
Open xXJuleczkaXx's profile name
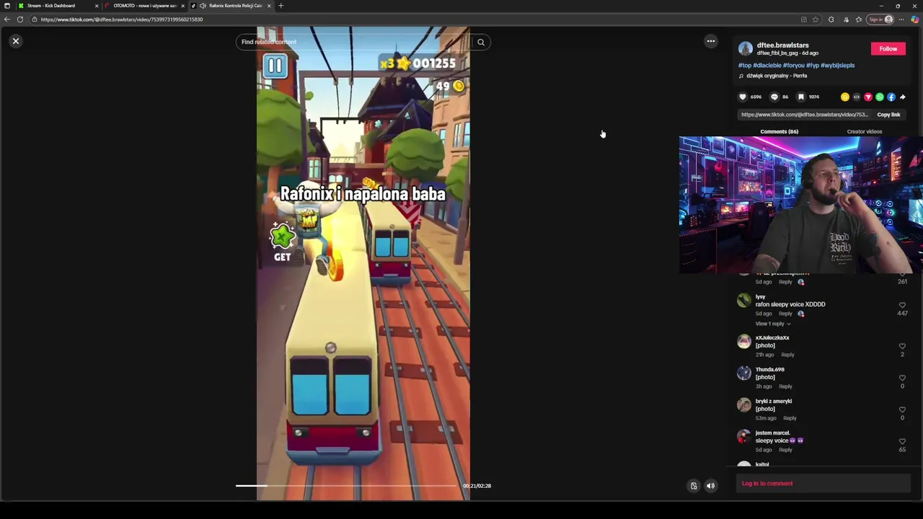(x=772, y=338)
